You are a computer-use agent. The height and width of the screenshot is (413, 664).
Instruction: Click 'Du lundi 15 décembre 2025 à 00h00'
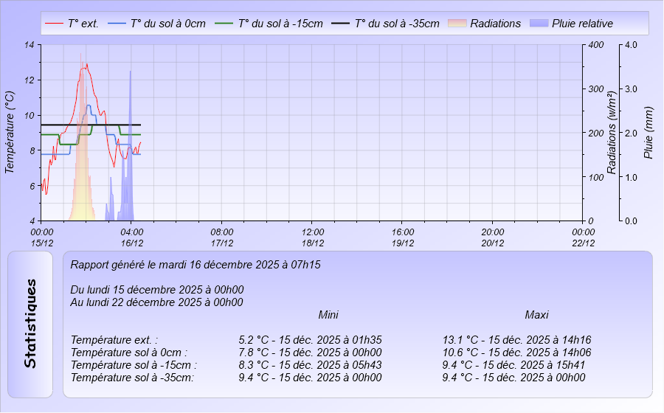point(157,290)
